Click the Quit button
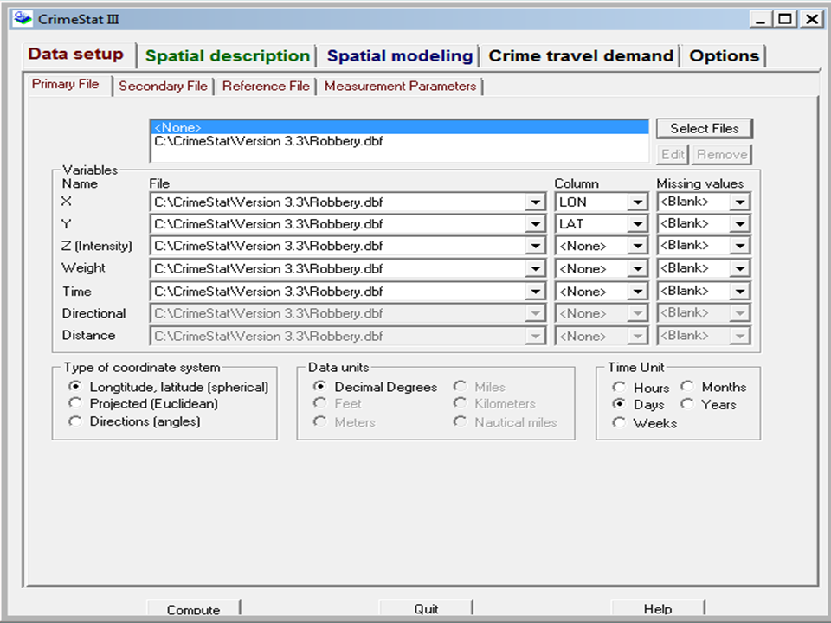This screenshot has width=831, height=623. point(426,610)
